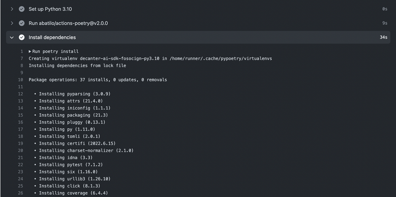The width and height of the screenshot is (396, 197).
Task: Click the success checkmark beside Run abatilo/actions-poetry@v2.0.0
Action: coord(21,23)
